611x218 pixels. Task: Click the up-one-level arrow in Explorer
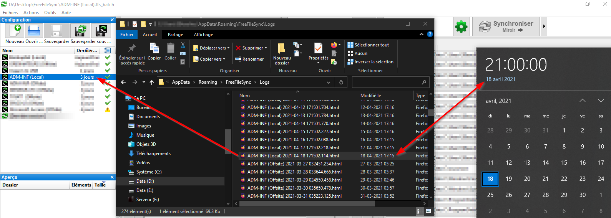pyautogui.click(x=152, y=82)
